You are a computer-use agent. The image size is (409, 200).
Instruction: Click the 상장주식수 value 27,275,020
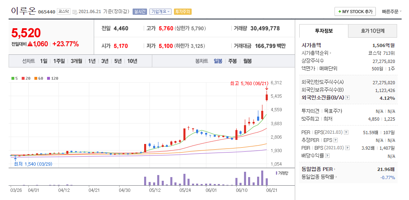point(384,61)
